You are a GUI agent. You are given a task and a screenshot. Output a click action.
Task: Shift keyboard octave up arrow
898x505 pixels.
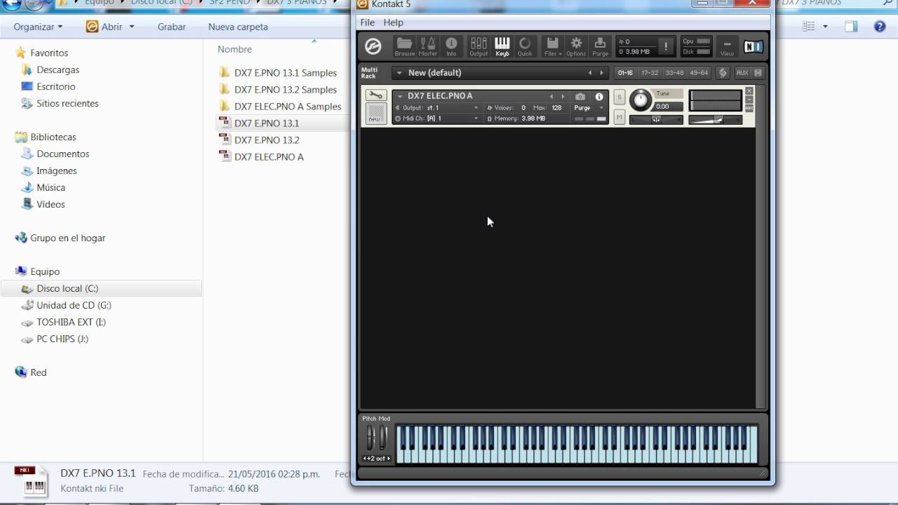(x=389, y=459)
